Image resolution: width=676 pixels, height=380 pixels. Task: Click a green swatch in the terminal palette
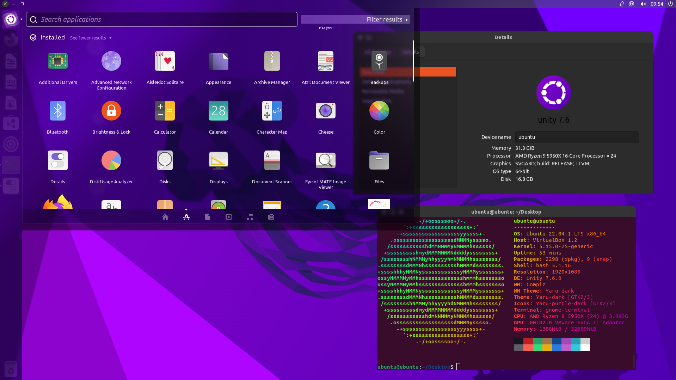537,342
